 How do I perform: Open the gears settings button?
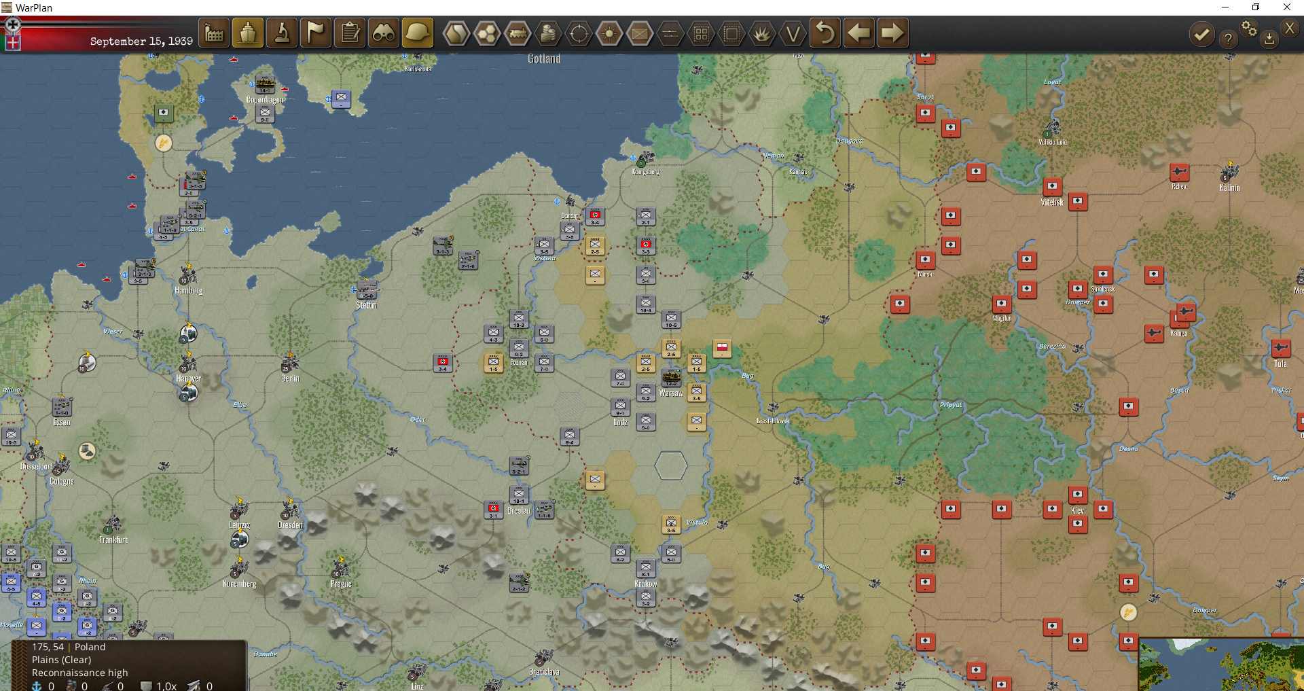pos(1249,29)
